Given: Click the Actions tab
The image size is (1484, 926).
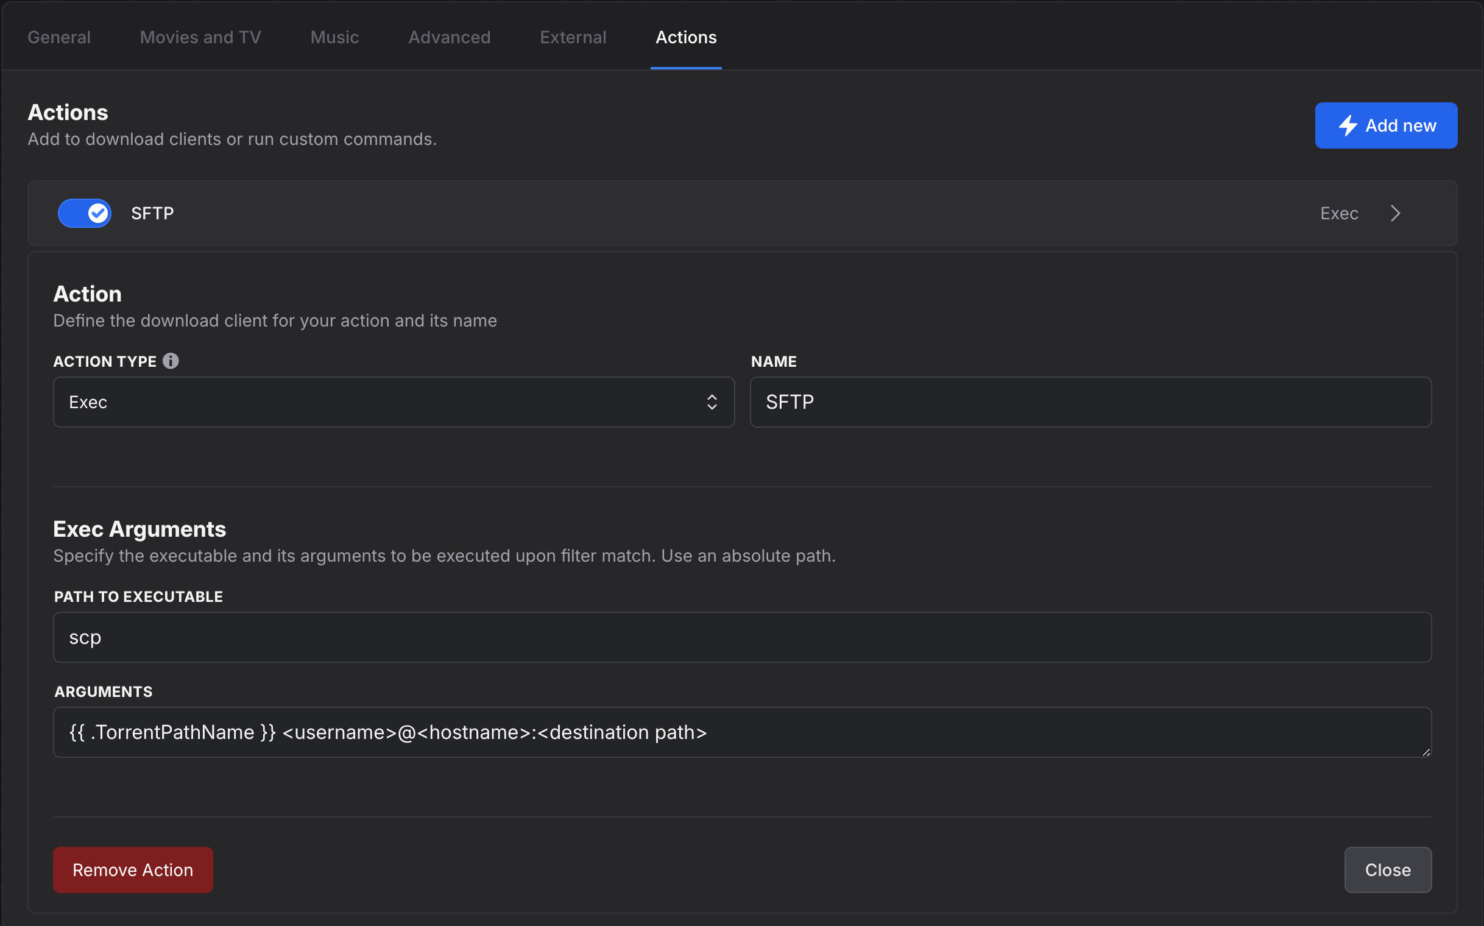Looking at the screenshot, I should pyautogui.click(x=686, y=37).
